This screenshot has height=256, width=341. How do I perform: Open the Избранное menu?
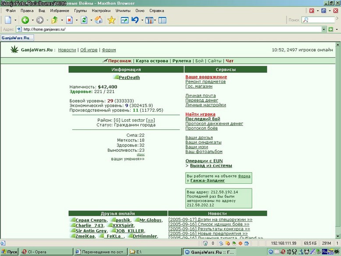[60, 11]
